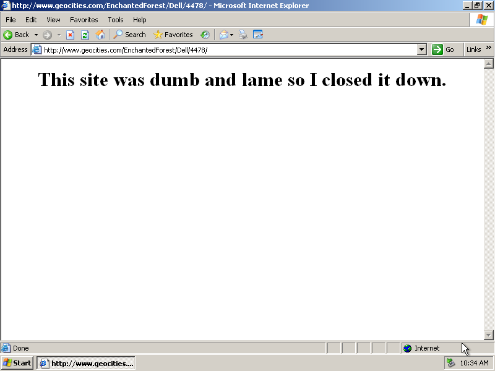Image resolution: width=495 pixels, height=371 pixels.
Task: Refresh the page with green arrows icon
Action: [85, 35]
